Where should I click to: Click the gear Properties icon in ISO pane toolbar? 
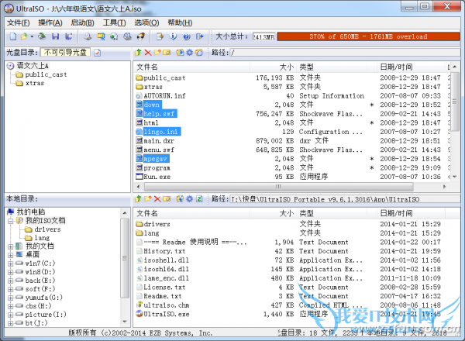pyautogui.click(x=190, y=53)
